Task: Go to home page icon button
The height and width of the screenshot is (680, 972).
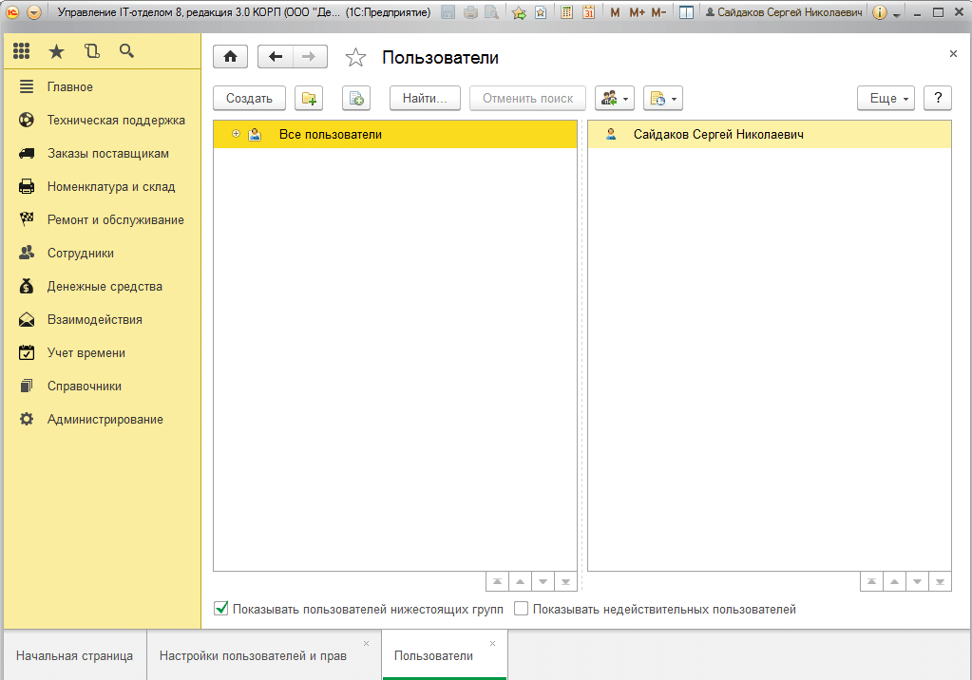Action: [231, 57]
